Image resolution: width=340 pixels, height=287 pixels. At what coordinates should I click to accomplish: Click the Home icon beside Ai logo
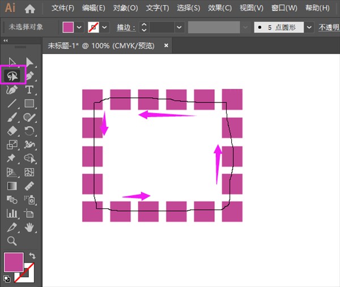pyautogui.click(x=30, y=8)
